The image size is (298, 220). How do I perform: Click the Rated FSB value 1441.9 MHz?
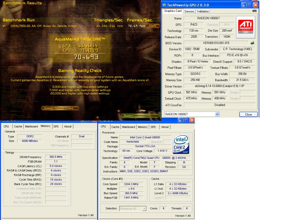pos(131,197)
